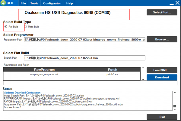This screenshot has height=121, width=181.
Task: Click the RawProgram column header
Action: click(x=44, y=70)
